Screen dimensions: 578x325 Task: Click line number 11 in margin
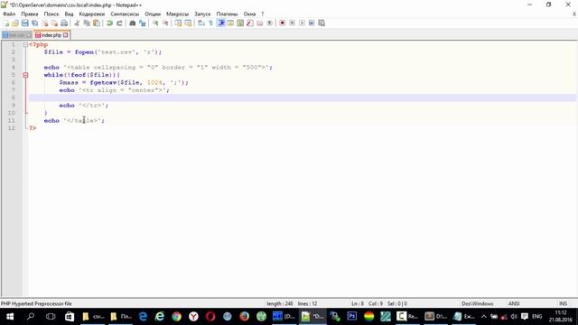tap(12, 120)
